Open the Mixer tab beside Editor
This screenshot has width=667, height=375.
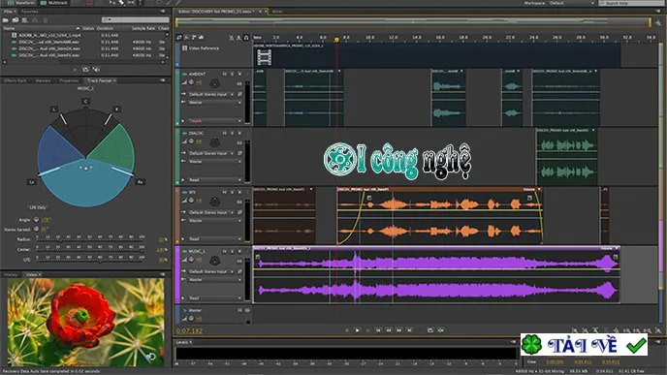pos(277,12)
